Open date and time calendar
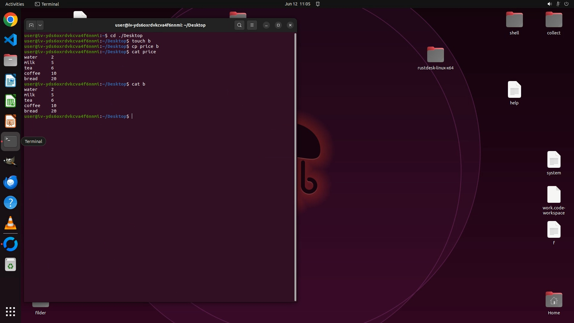The height and width of the screenshot is (323, 574). click(297, 4)
